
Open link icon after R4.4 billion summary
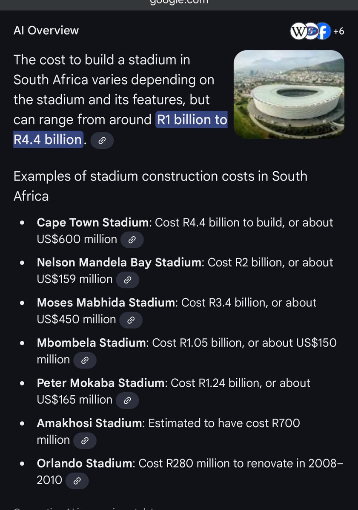(x=102, y=140)
